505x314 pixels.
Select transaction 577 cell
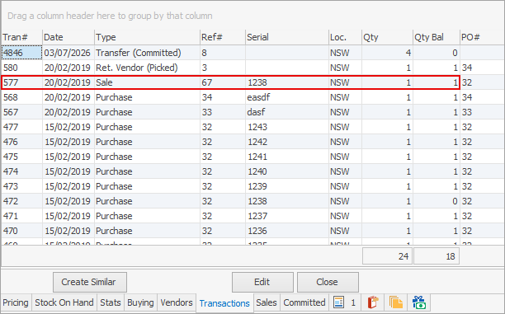(21, 82)
